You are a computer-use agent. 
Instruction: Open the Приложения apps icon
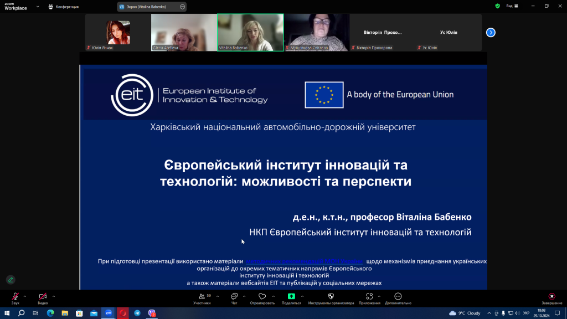(x=369, y=297)
